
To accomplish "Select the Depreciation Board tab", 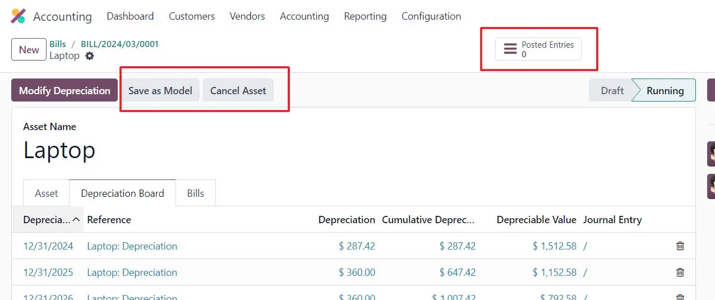I will click(122, 193).
